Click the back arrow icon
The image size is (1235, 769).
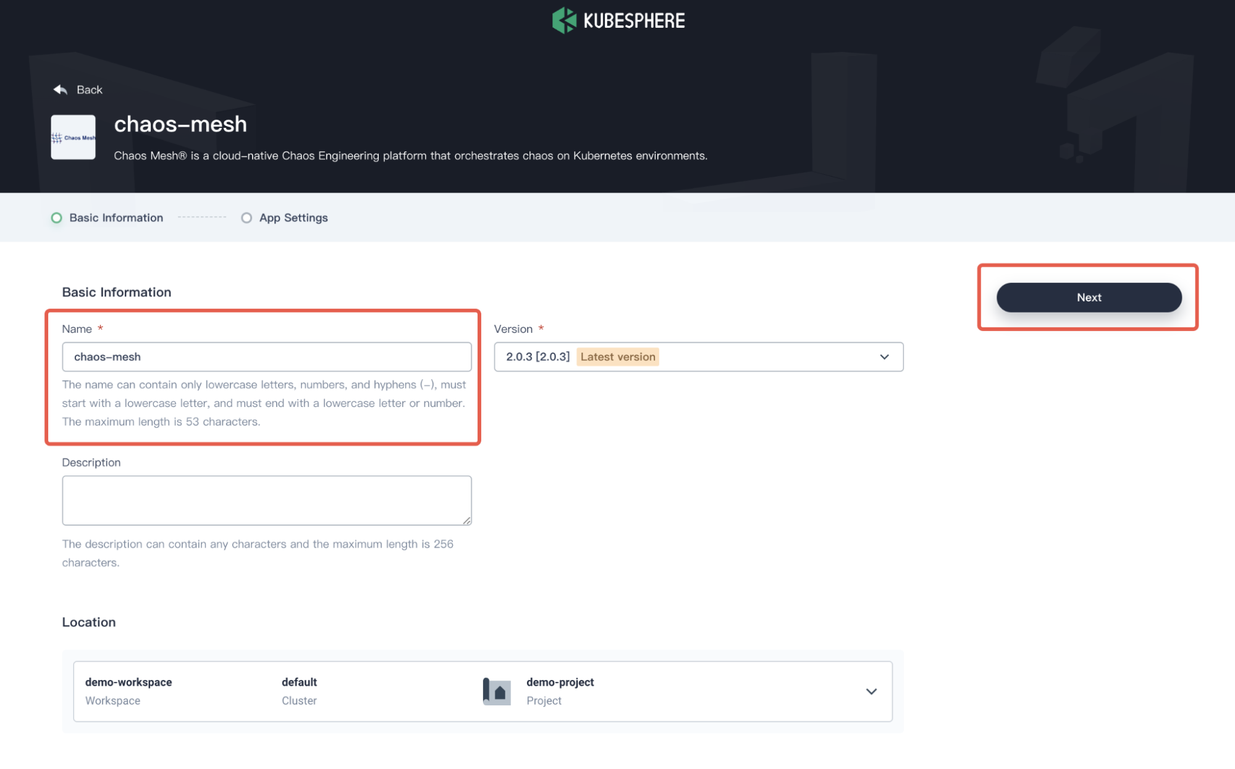tap(60, 90)
